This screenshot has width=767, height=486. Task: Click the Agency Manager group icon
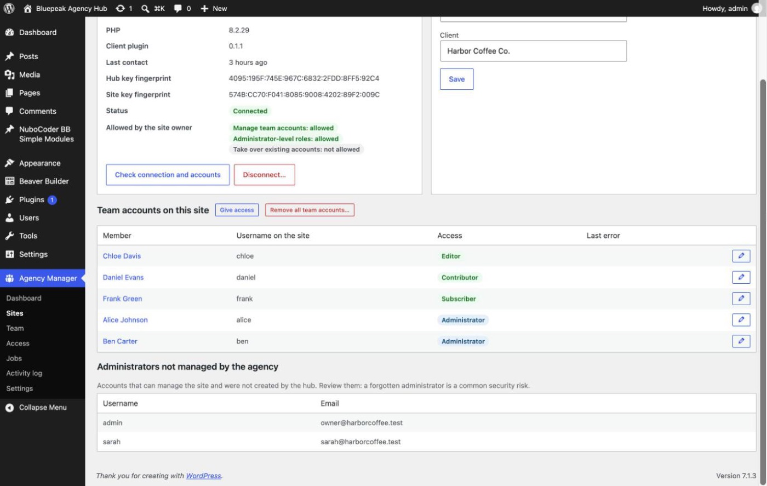[9, 278]
